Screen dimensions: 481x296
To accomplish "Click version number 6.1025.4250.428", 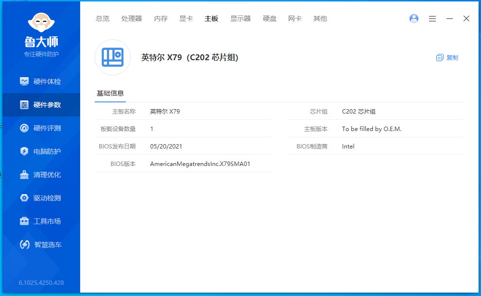I will pos(41,283).
